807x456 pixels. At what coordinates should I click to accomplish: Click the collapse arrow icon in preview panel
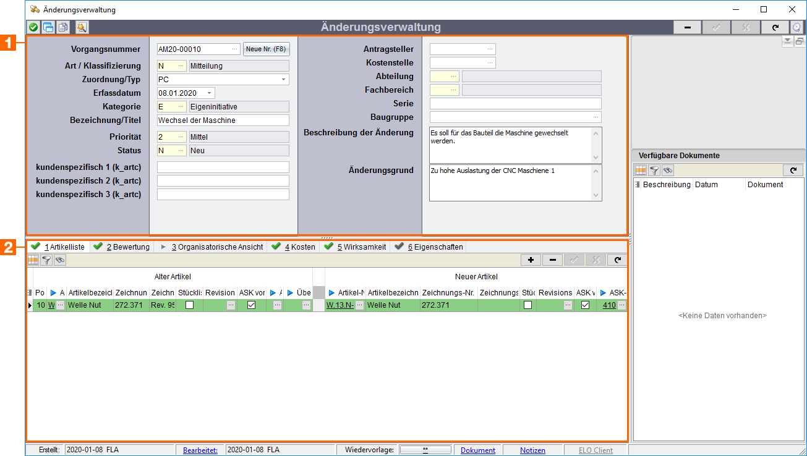pos(787,41)
